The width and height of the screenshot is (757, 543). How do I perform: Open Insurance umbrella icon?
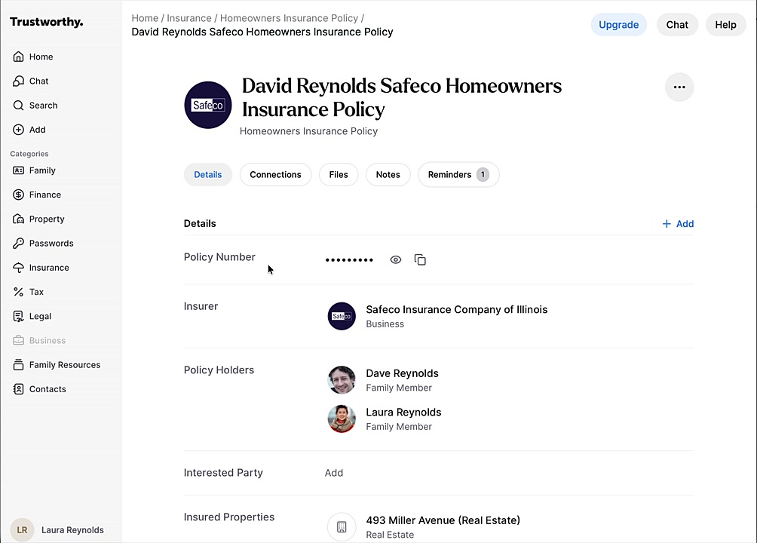18,268
